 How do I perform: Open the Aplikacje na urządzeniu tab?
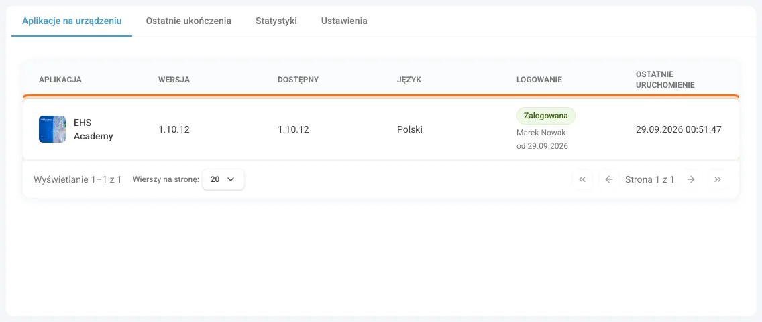(72, 21)
